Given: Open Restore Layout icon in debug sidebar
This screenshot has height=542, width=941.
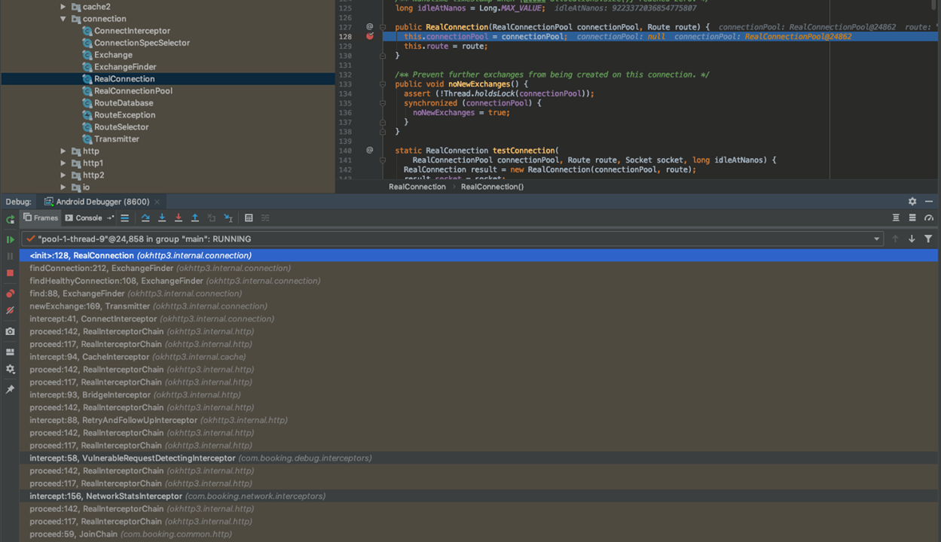Looking at the screenshot, I should point(10,352).
